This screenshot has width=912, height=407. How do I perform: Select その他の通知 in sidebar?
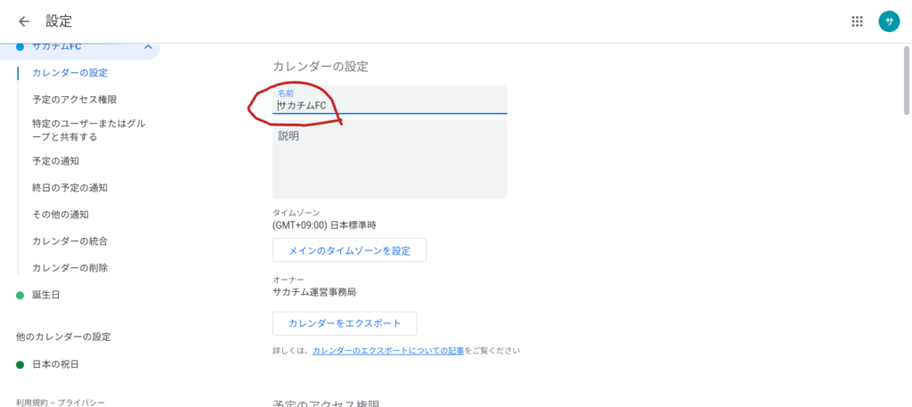click(x=60, y=215)
